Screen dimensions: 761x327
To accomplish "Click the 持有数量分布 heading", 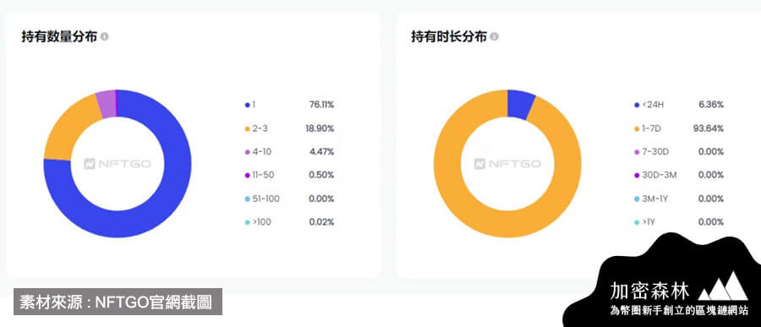I will pos(59,37).
